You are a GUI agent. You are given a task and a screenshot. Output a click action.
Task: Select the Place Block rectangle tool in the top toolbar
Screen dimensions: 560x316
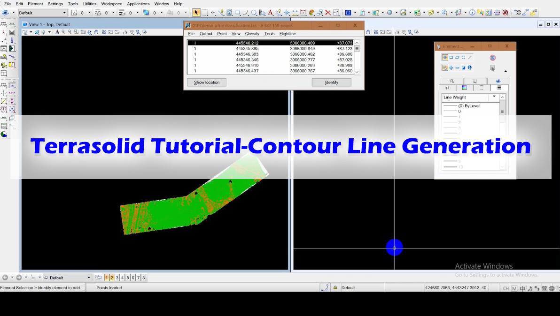[237, 13]
